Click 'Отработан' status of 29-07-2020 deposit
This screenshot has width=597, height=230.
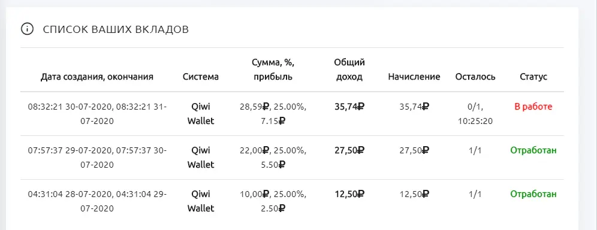pos(533,150)
